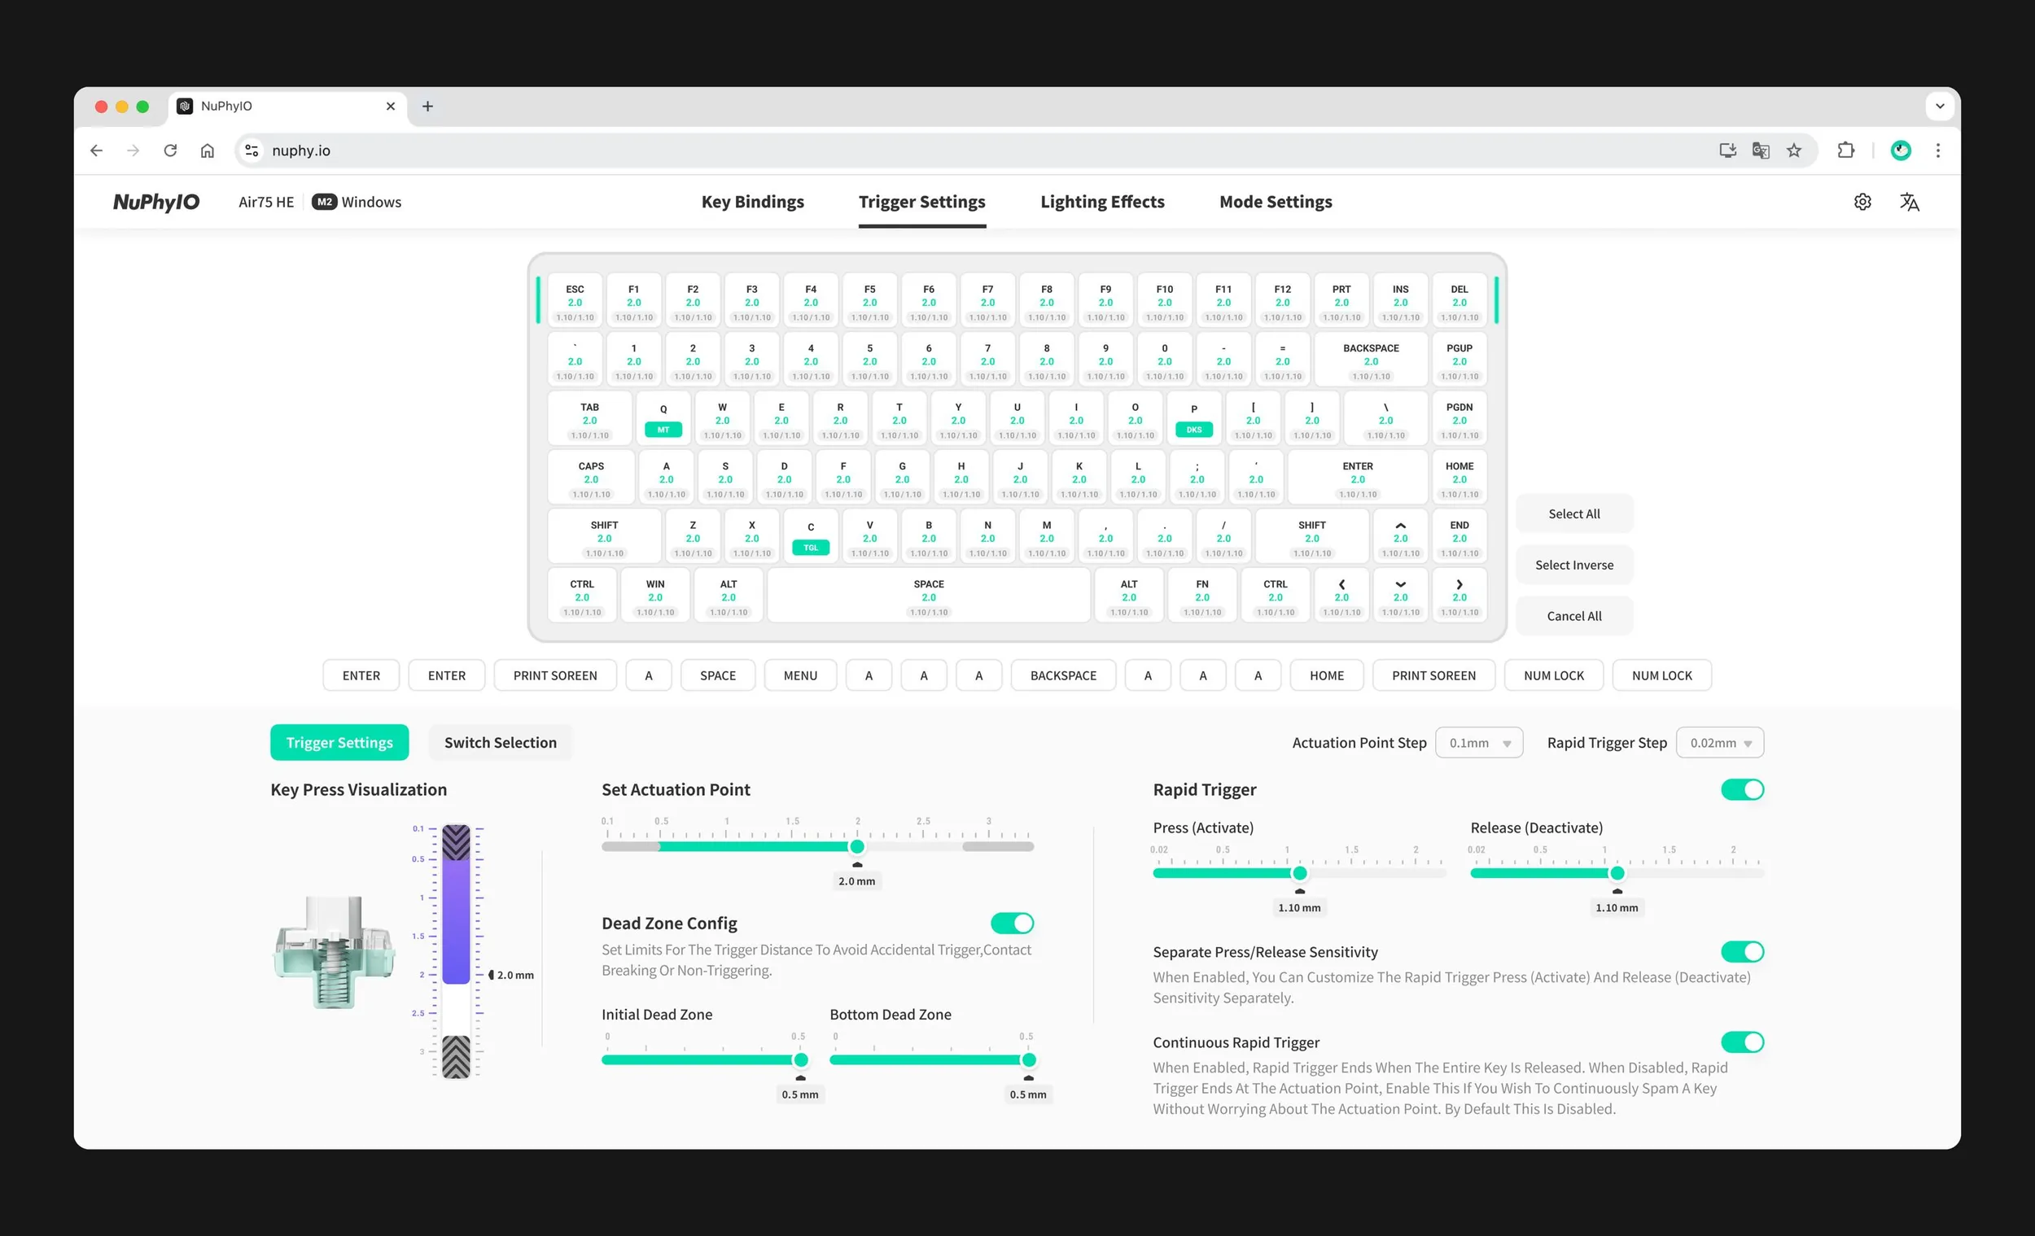Disable the Rapid Trigger toggle
2035x1236 pixels.
click(1742, 789)
